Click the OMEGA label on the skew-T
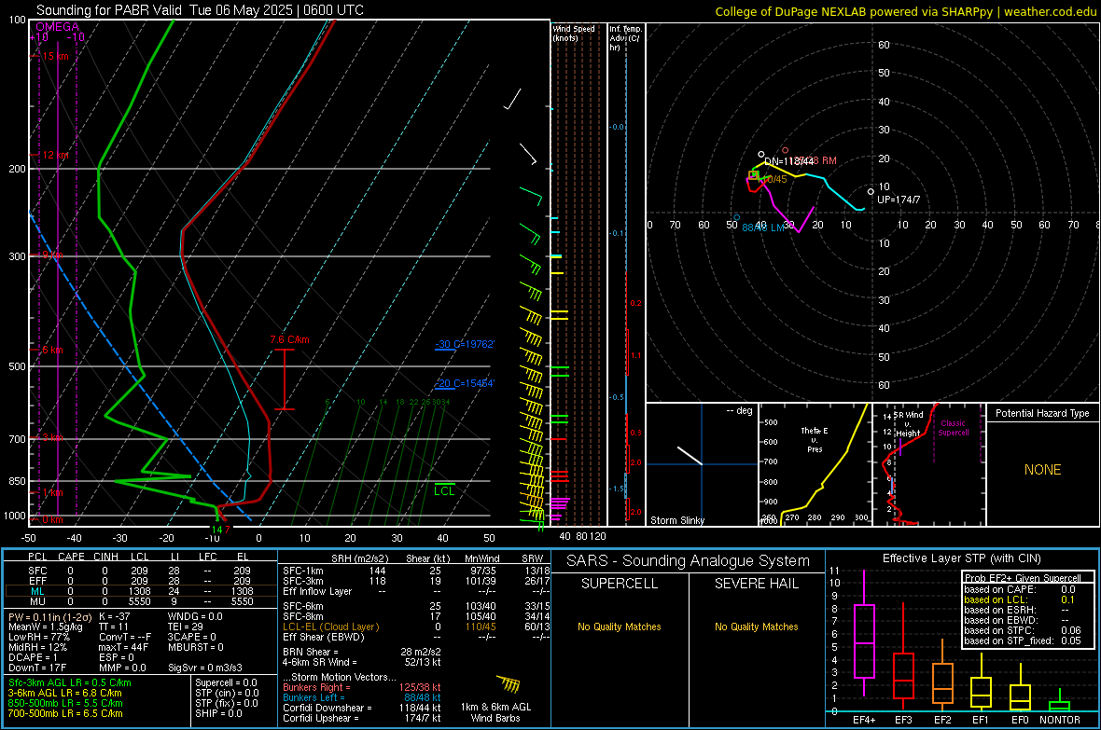Viewport: 1101px width, 730px height. [57, 27]
